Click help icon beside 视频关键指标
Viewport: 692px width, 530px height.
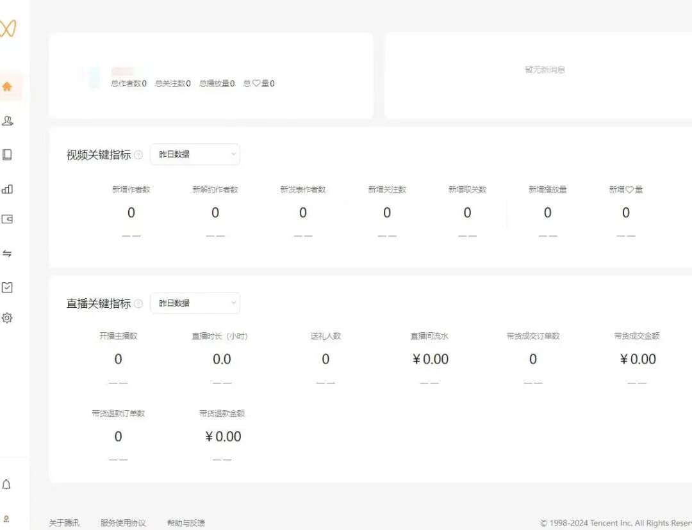pyautogui.click(x=138, y=155)
